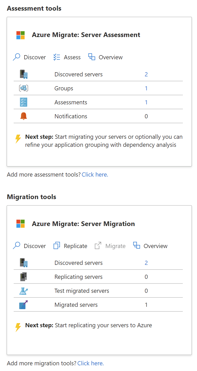The width and height of the screenshot is (197, 371).
Task: Click the Migration tools heading
Action: tap(31, 197)
